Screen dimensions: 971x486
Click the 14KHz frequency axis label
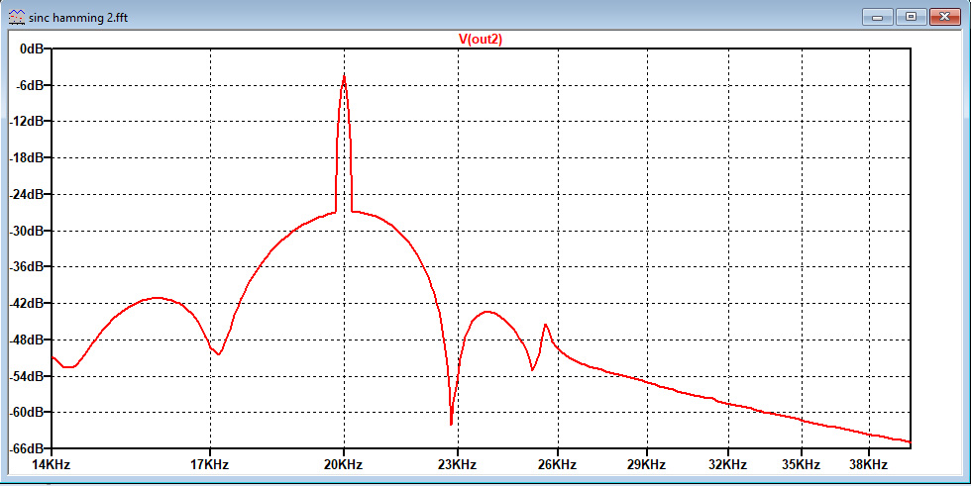point(51,464)
